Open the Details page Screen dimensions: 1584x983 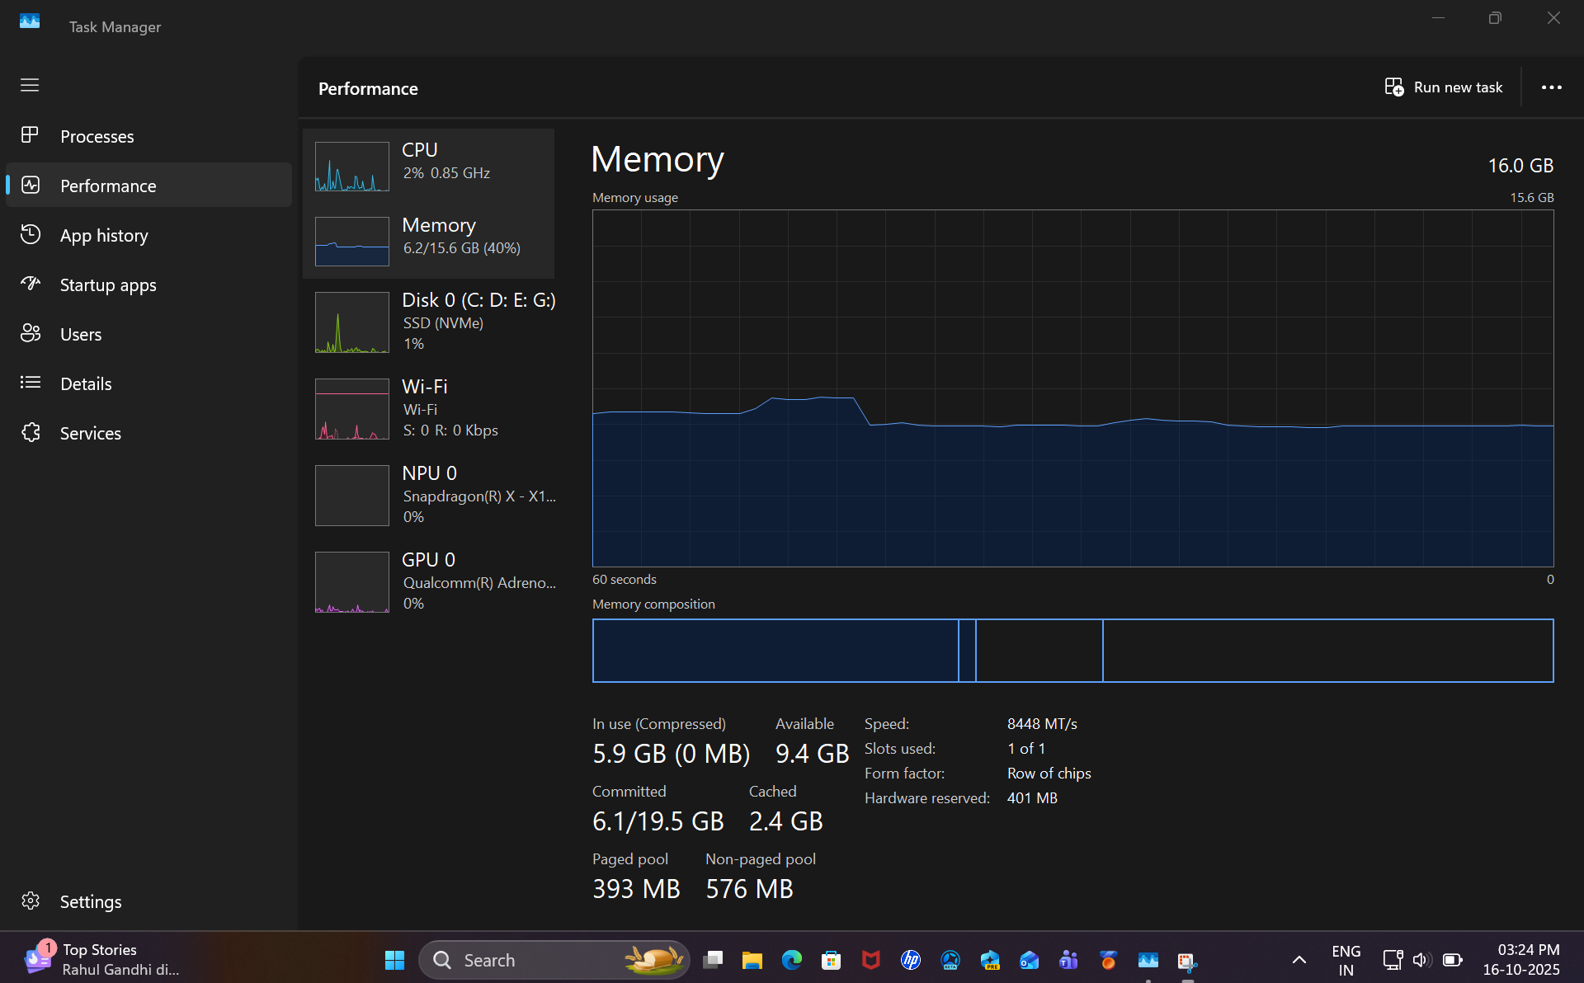(86, 383)
